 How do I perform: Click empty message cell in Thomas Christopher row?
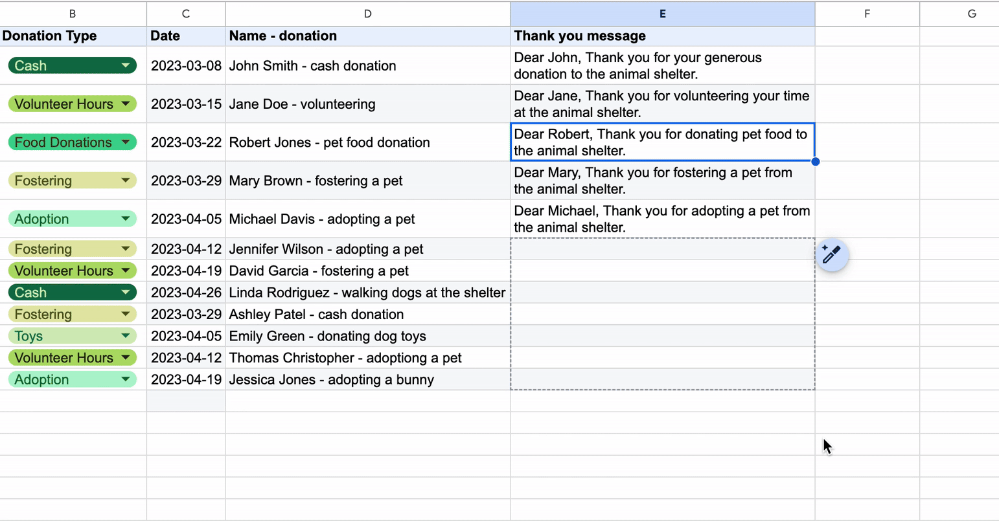(x=662, y=357)
